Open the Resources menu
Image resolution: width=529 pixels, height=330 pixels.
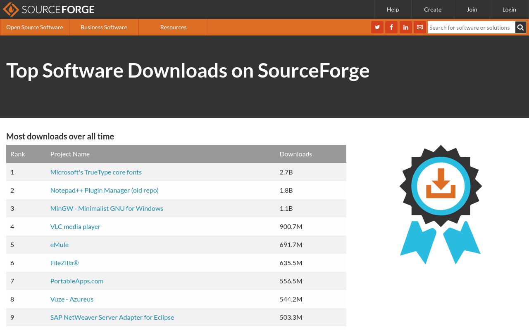(x=173, y=27)
